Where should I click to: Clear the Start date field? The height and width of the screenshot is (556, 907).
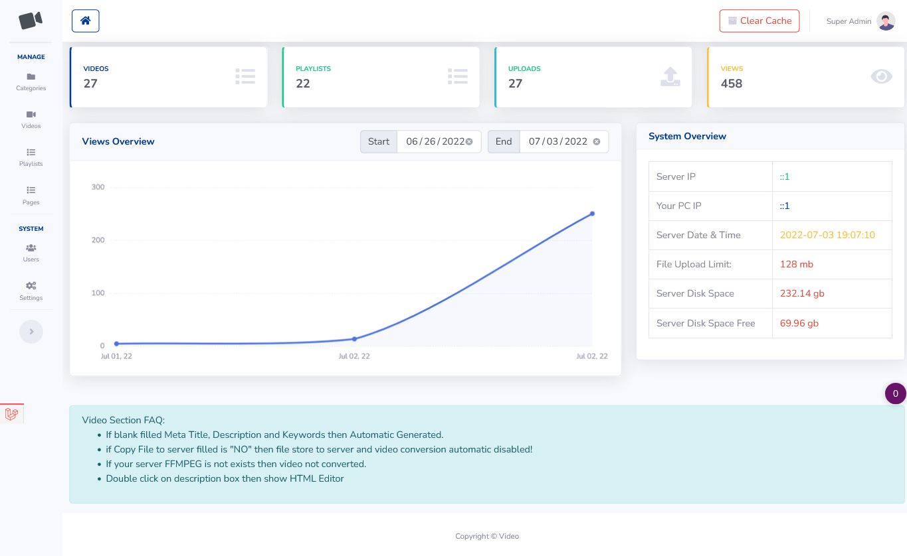(x=469, y=141)
